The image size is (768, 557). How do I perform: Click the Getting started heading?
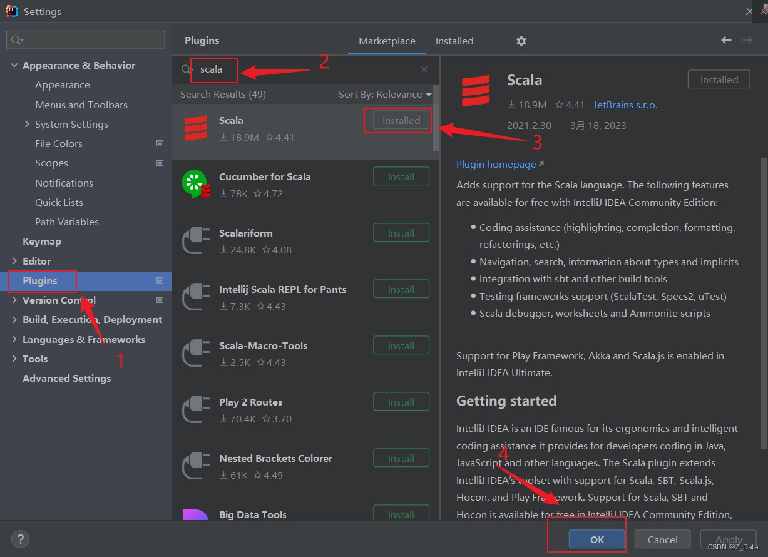[506, 401]
